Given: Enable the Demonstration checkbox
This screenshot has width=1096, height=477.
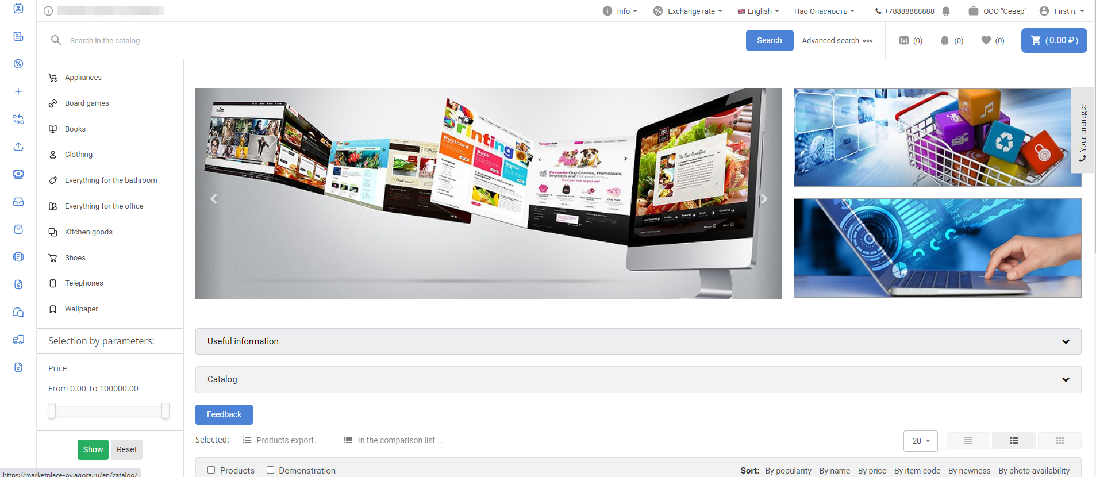Looking at the screenshot, I should coord(270,470).
